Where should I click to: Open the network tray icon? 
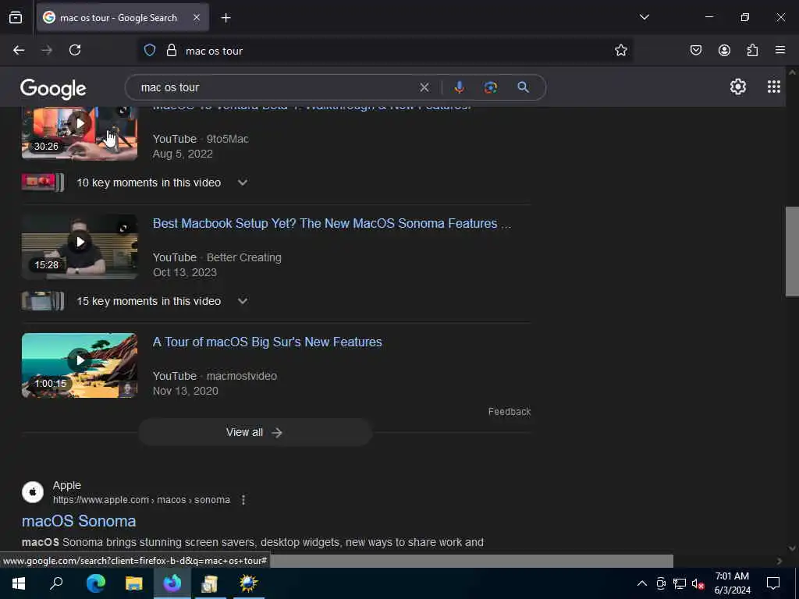pos(680,583)
